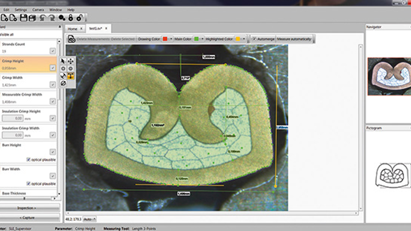This screenshot has height=231, width=411.
Task: Open the Drawing Color dropdown
Action: 171,39
